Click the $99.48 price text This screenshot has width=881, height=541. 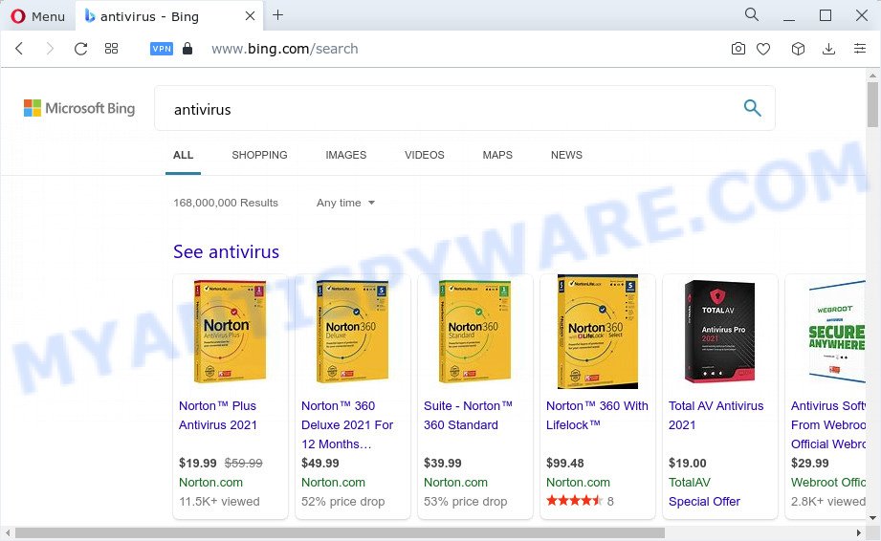[x=565, y=463]
